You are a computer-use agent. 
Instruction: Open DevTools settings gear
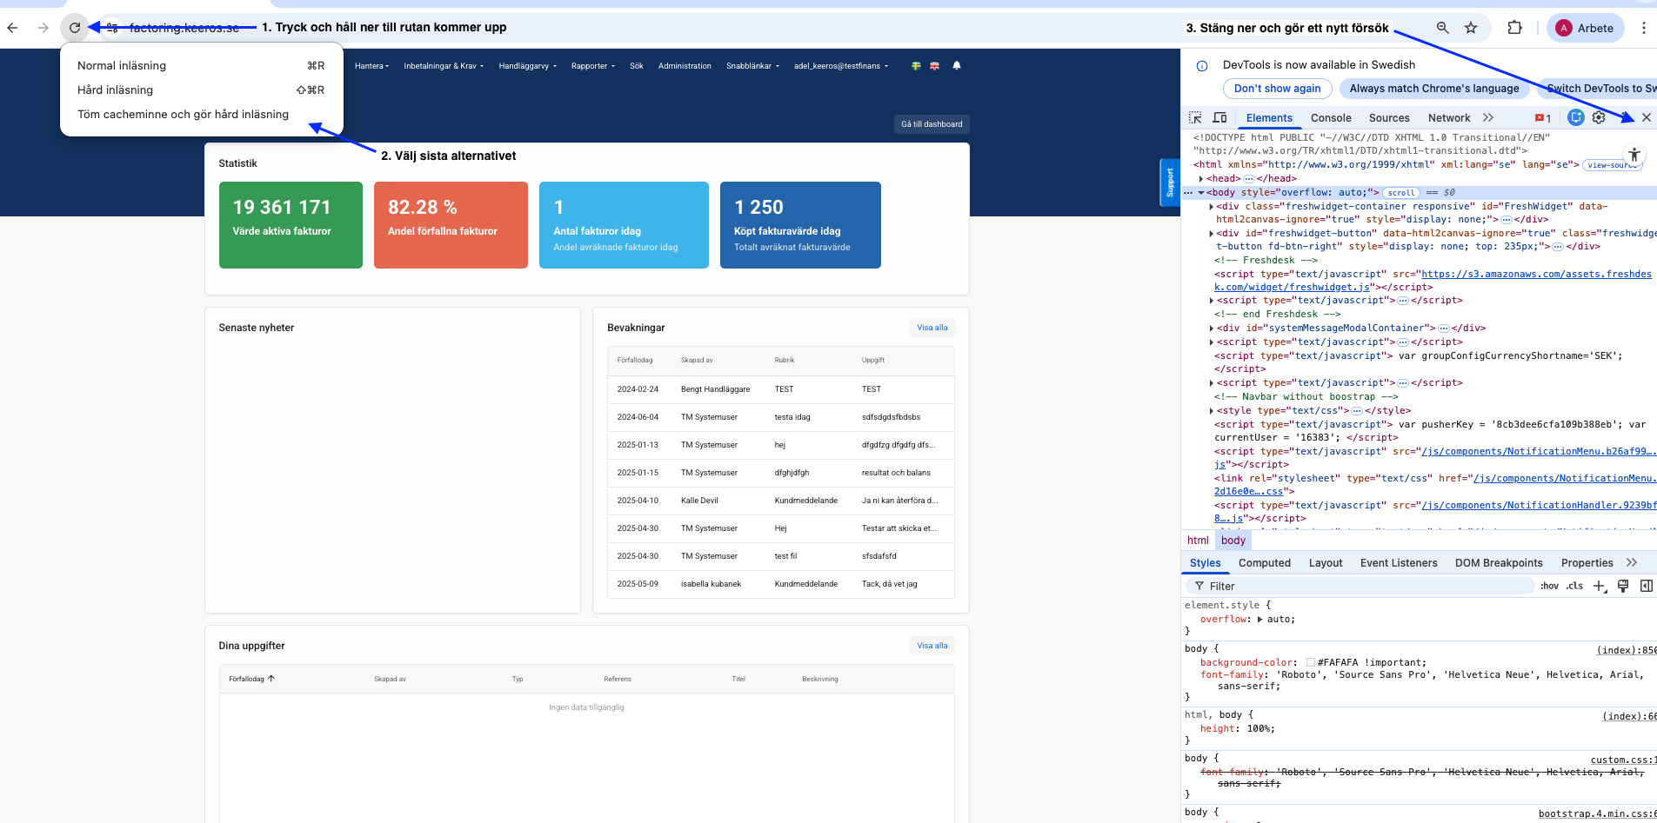click(x=1599, y=117)
